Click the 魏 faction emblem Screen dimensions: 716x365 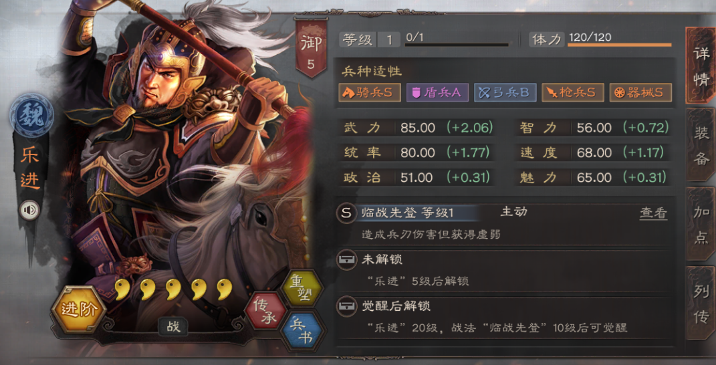31,115
